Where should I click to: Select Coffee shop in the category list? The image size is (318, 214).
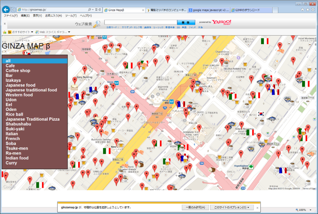pyautogui.click(x=35, y=71)
